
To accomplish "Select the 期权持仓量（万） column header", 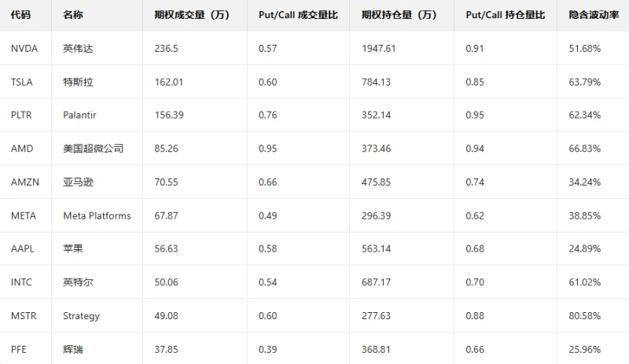I will click(399, 15).
